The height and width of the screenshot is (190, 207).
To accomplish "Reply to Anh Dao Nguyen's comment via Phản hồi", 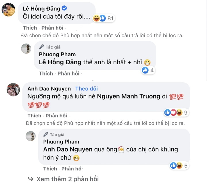I will click(56, 116).
